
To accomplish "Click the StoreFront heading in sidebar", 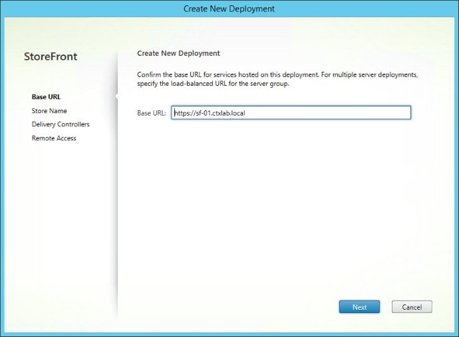I will coord(51,56).
